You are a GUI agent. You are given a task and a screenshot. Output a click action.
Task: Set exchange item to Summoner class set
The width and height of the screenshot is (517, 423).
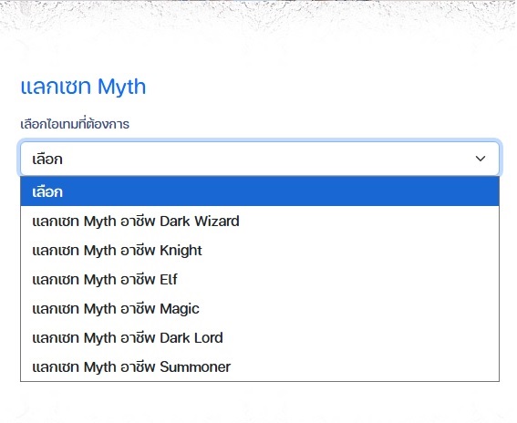(260, 366)
